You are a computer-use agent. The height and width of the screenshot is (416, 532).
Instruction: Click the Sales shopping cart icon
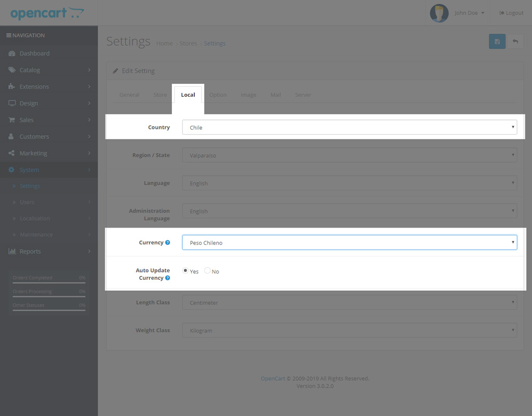coord(11,120)
